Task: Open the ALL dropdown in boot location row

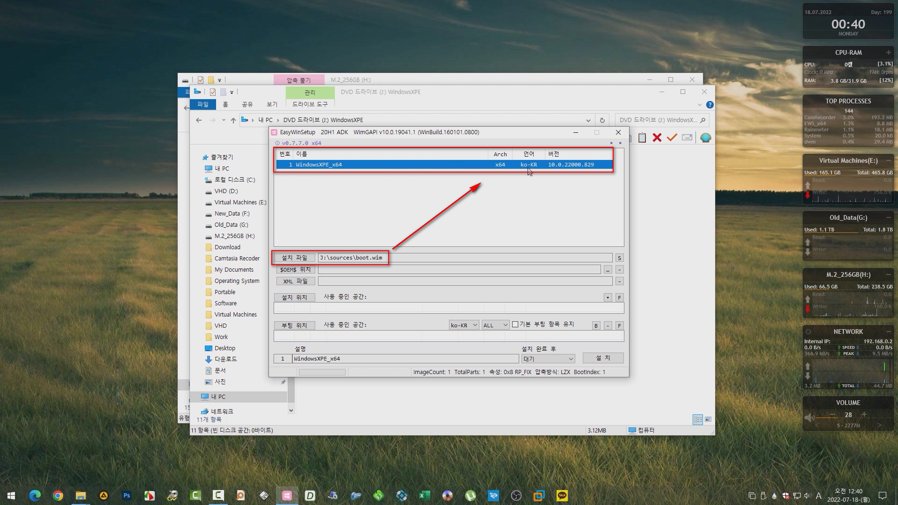Action: point(496,325)
